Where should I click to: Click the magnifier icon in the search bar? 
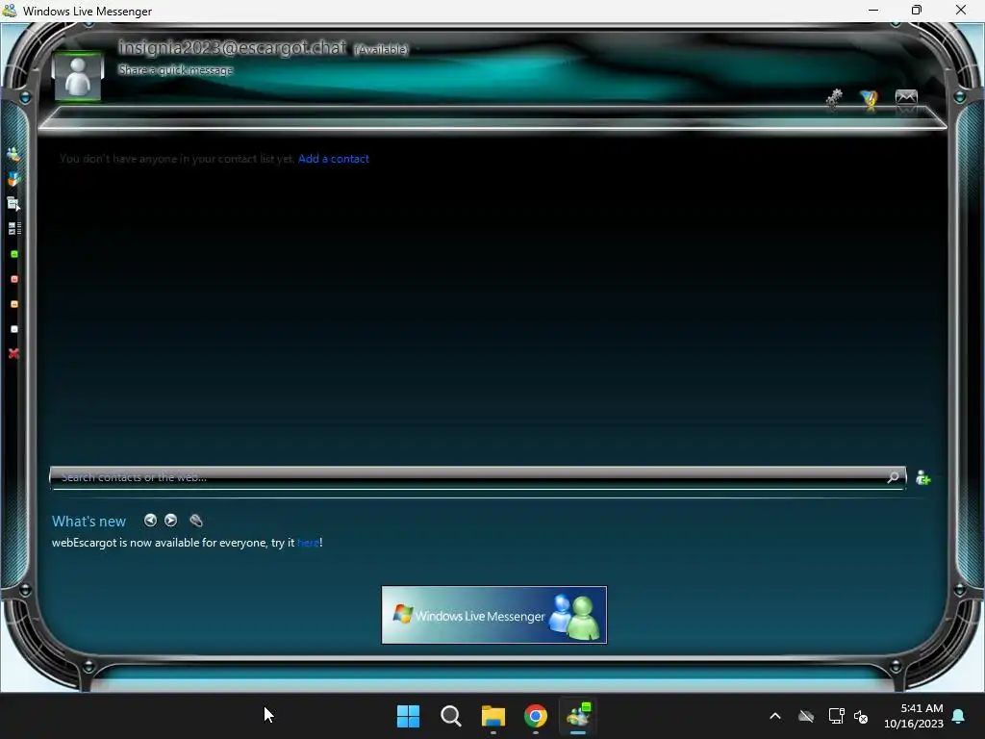tap(893, 477)
